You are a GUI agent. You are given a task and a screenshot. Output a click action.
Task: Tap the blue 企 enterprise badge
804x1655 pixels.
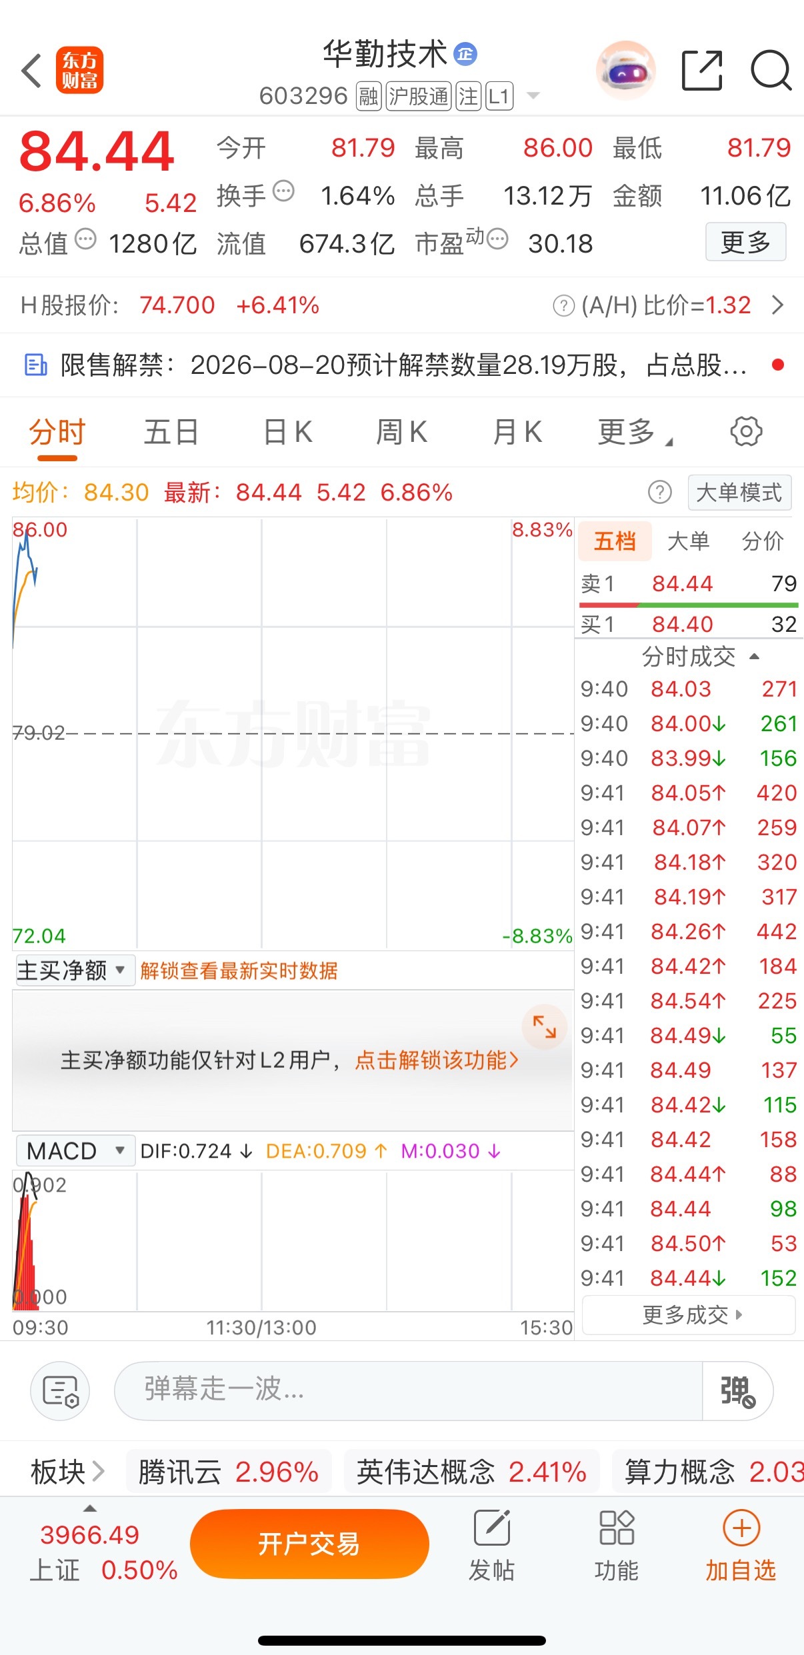pos(465,54)
